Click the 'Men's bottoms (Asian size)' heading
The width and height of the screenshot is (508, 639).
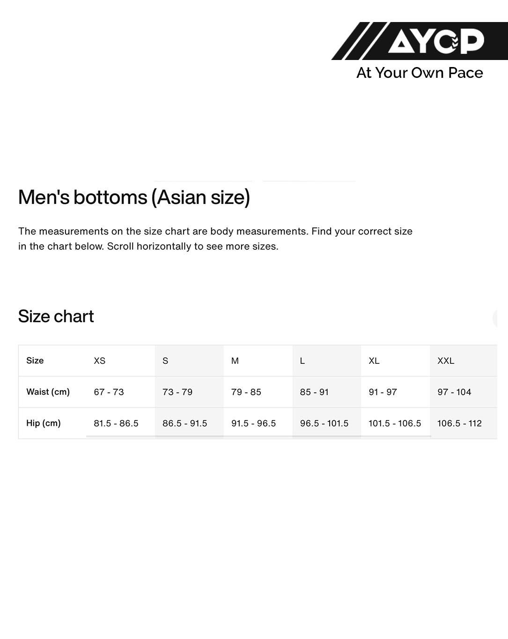(134, 197)
